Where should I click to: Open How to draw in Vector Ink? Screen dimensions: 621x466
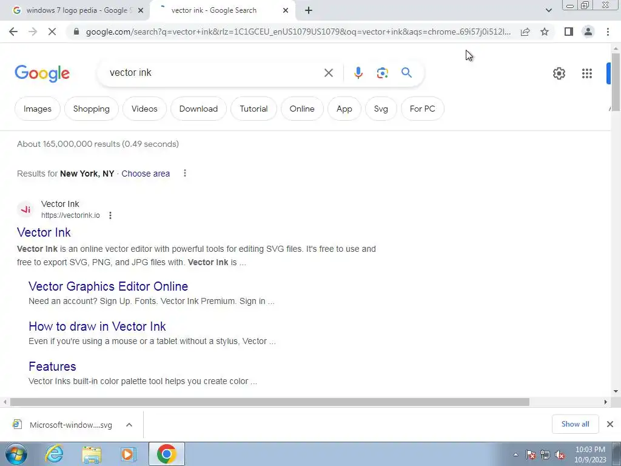(97, 326)
